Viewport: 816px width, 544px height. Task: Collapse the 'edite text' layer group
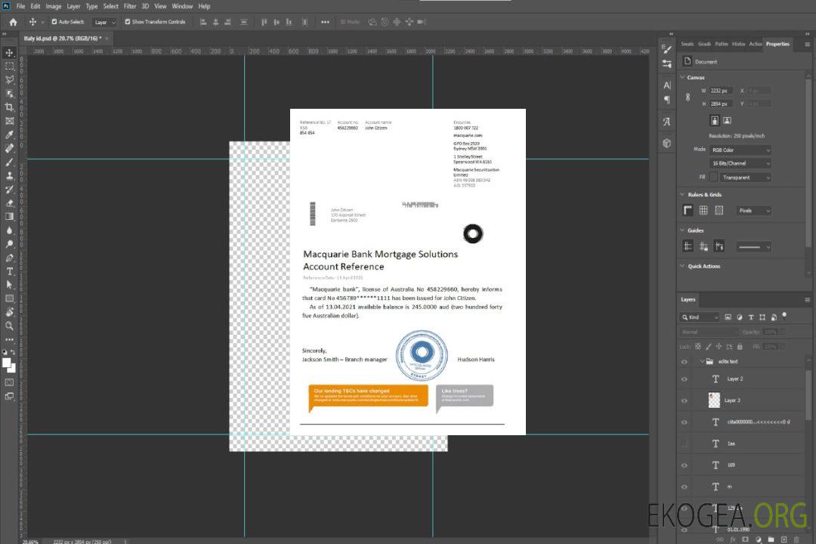tap(701, 362)
